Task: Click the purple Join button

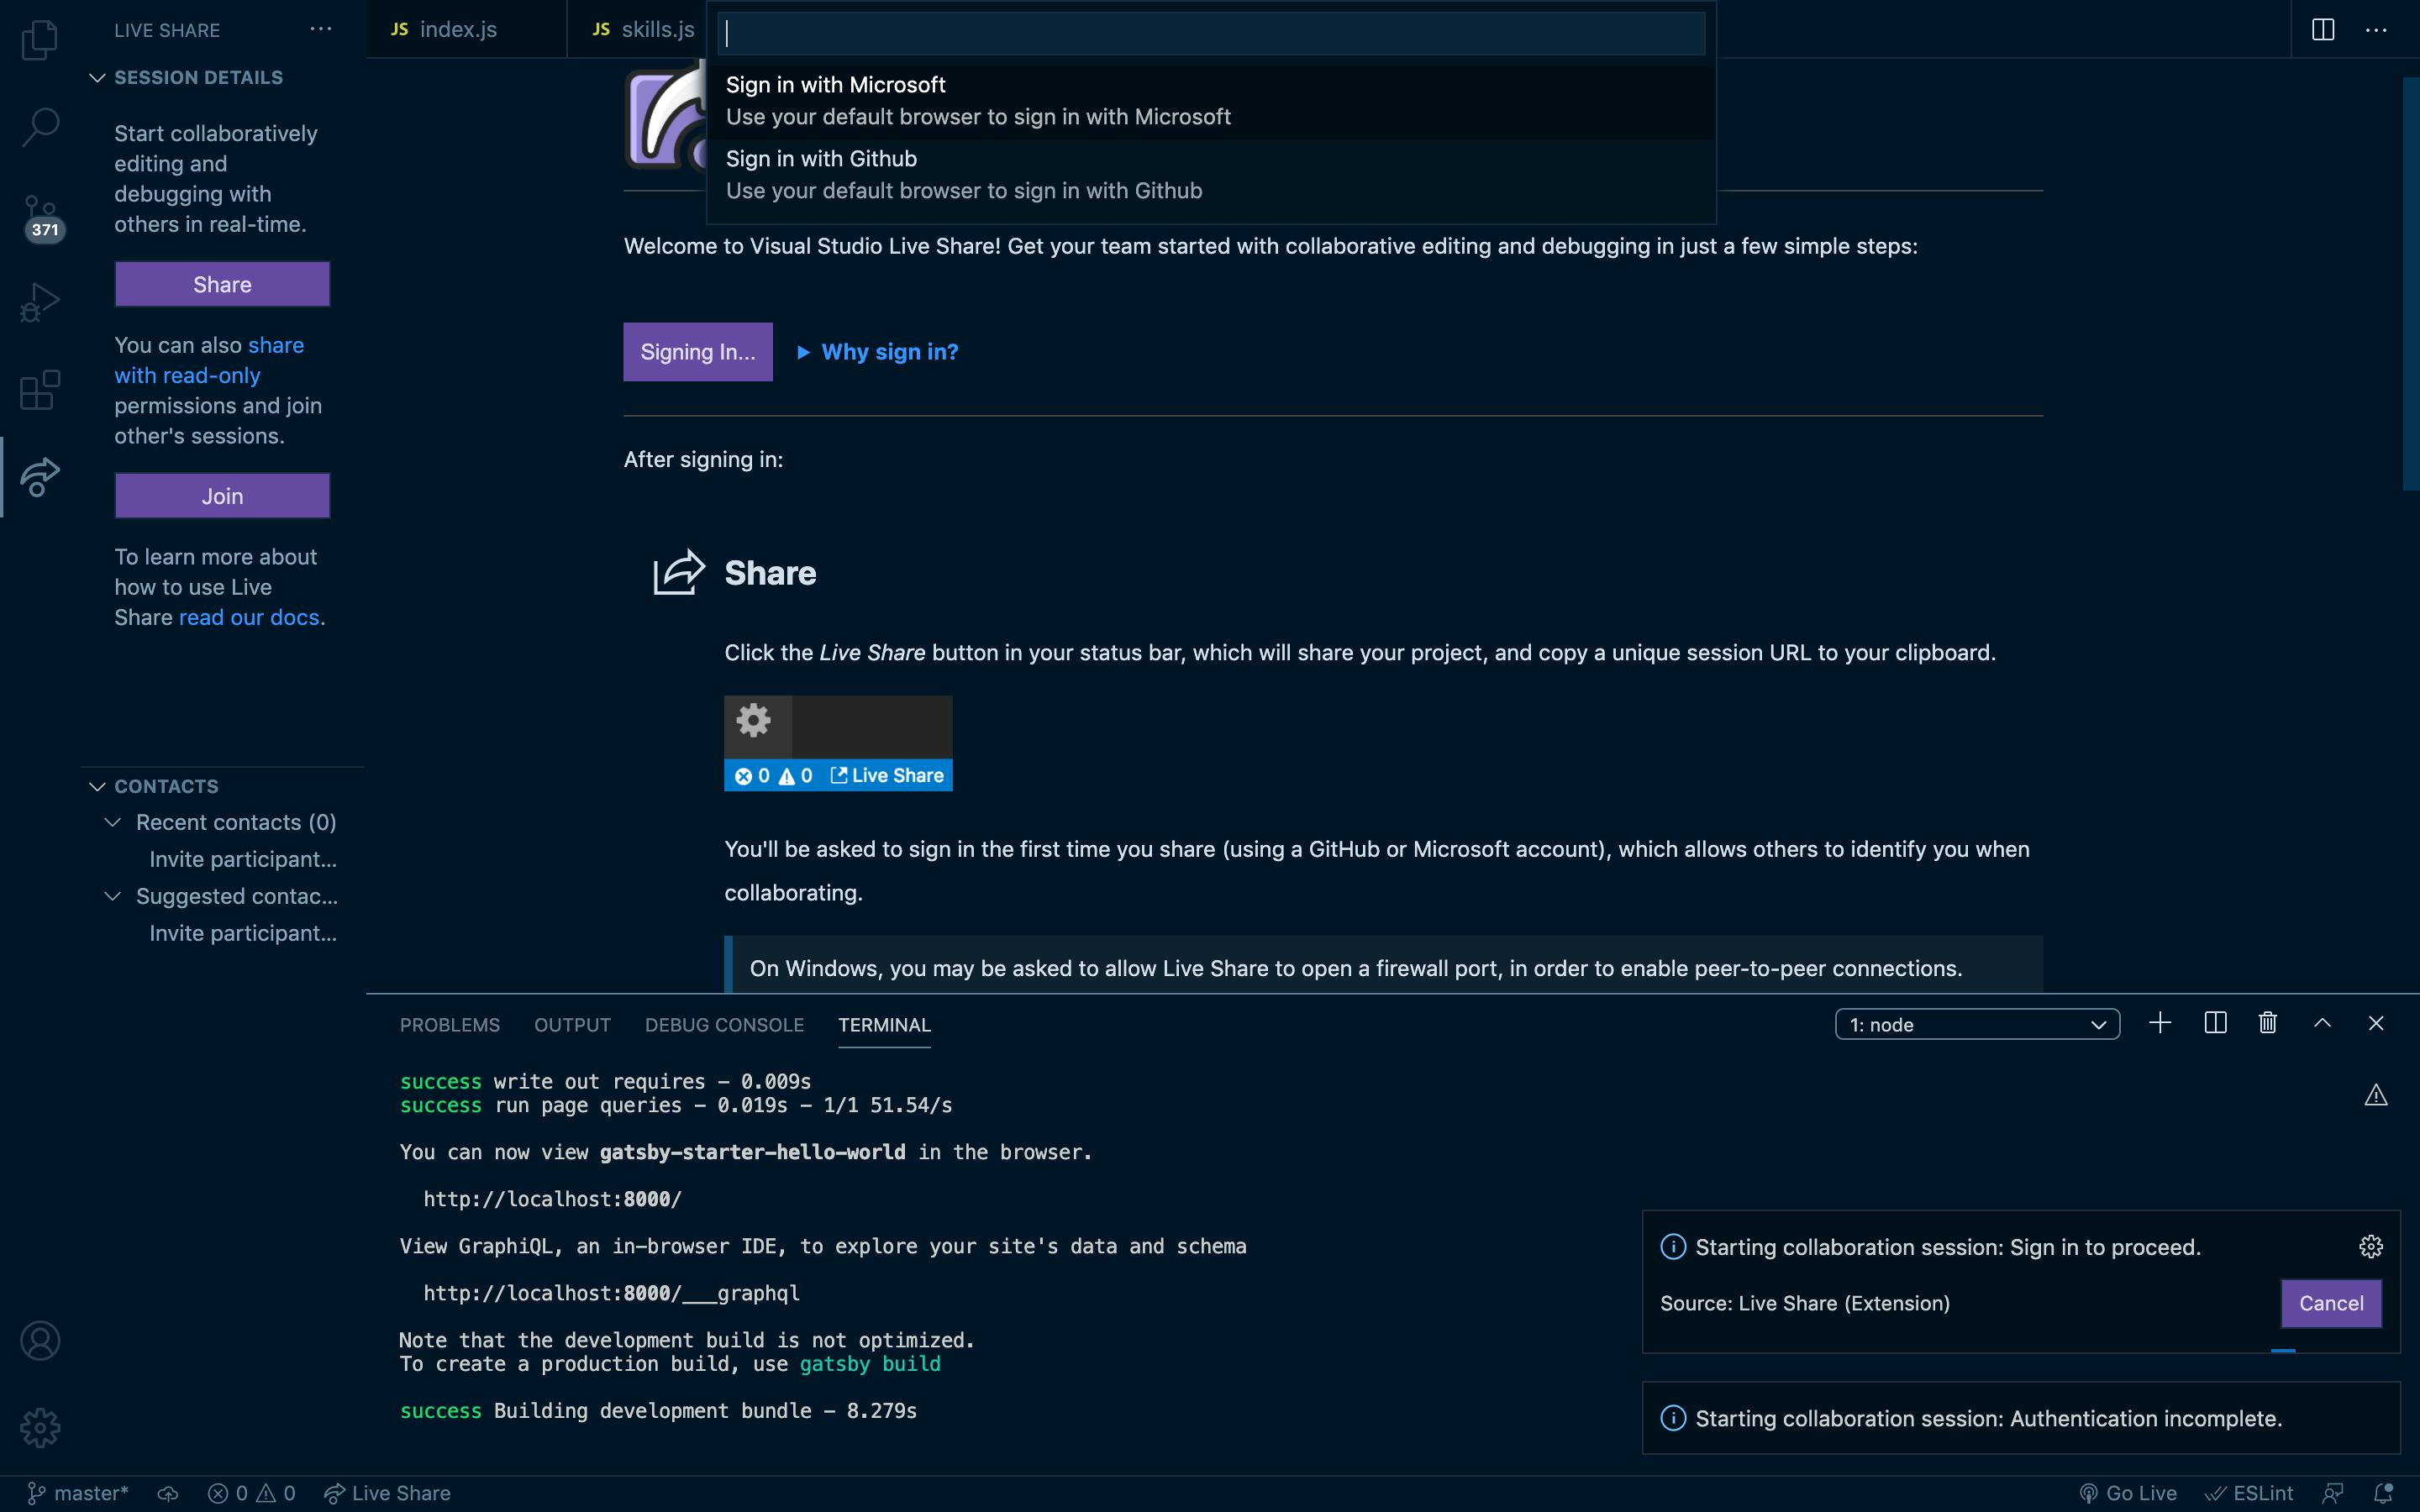Action: pos(222,496)
